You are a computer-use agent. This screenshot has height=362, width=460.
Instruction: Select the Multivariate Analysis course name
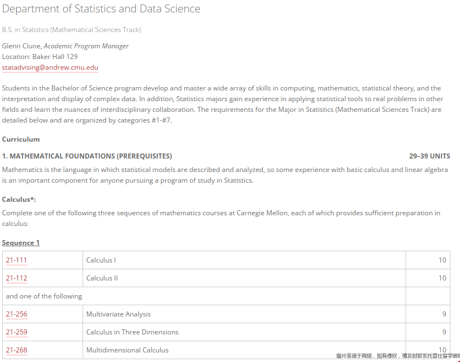click(119, 314)
